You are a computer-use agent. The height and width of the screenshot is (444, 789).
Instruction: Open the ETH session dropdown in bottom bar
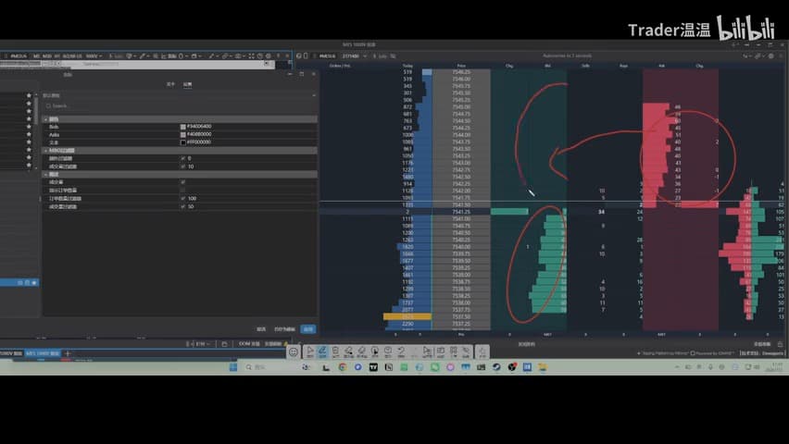click(x=202, y=344)
